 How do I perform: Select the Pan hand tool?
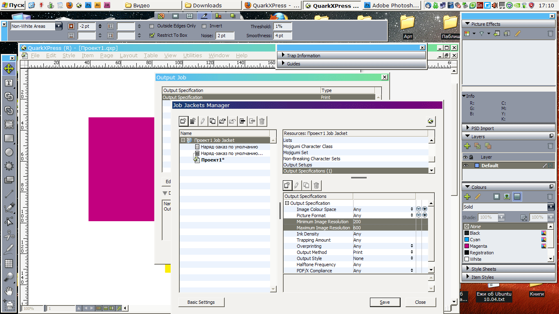click(9, 291)
